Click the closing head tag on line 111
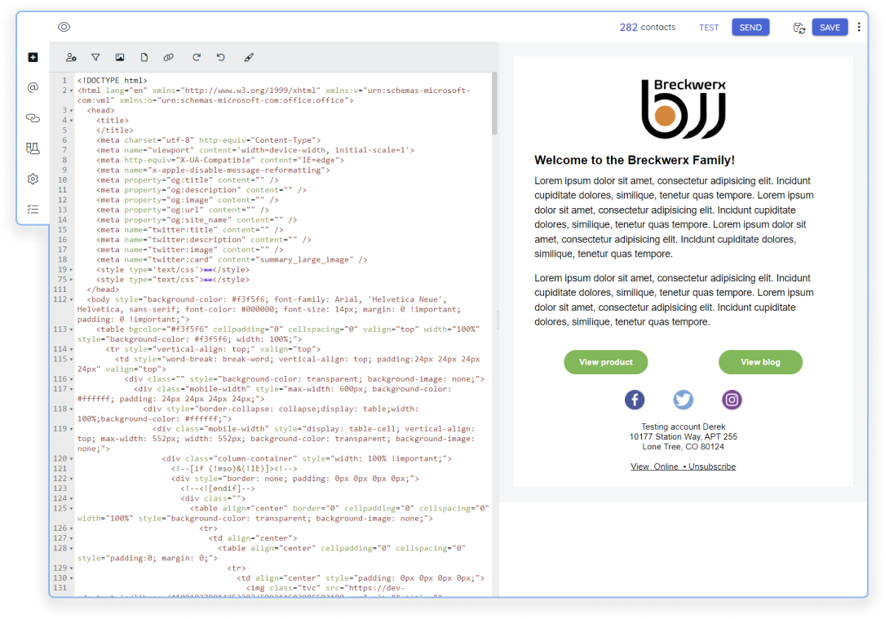Image resolution: width=885 pixels, height=619 pixels. coord(103,290)
